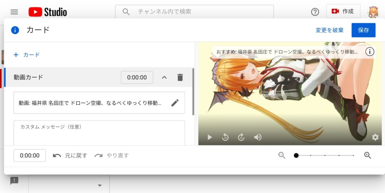Mute the preview volume
Screen dimensions: 385x193
(258, 137)
